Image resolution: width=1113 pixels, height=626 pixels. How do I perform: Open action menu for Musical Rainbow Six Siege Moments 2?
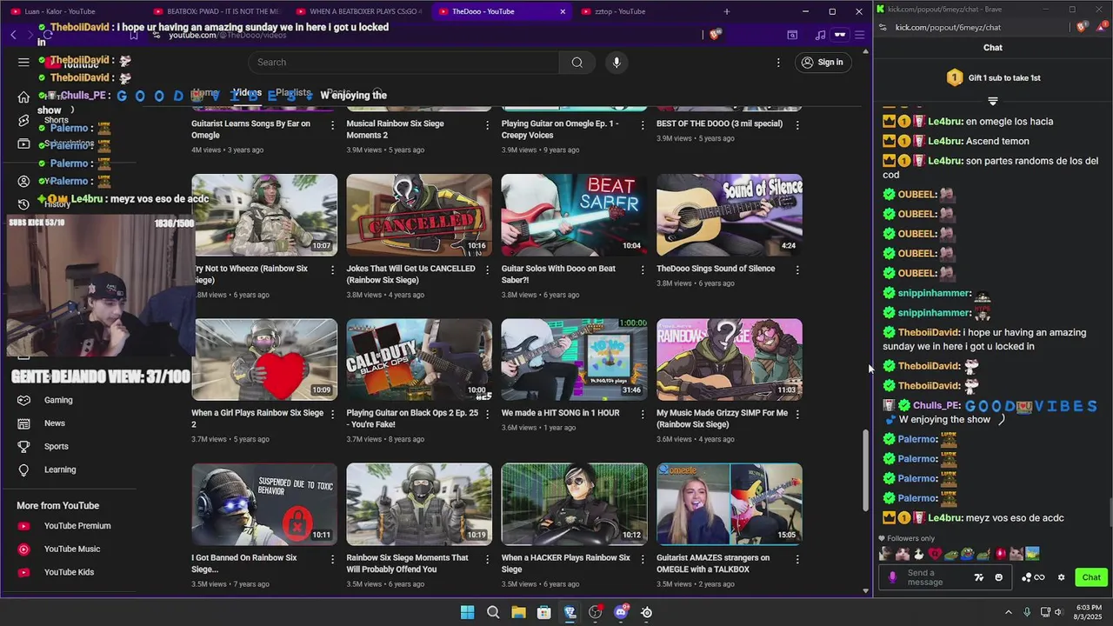pos(487,124)
